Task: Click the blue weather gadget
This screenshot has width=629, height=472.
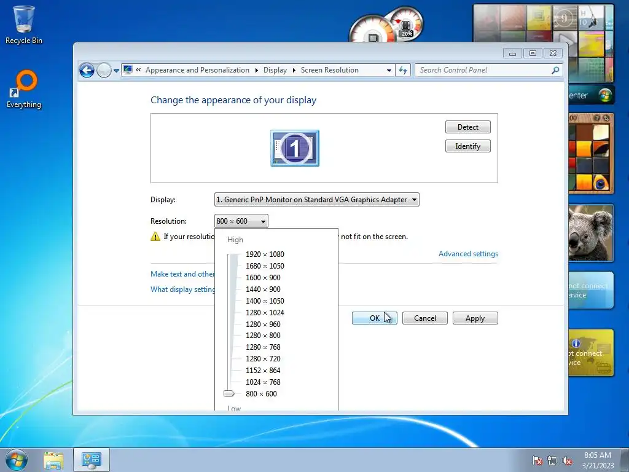Action: [590, 290]
